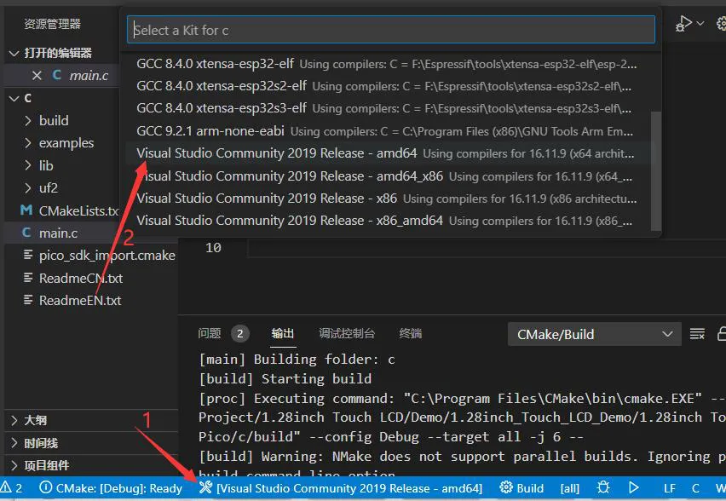Open the run and debug icon at top right
Image resolution: width=726 pixels, height=501 pixels.
(684, 24)
